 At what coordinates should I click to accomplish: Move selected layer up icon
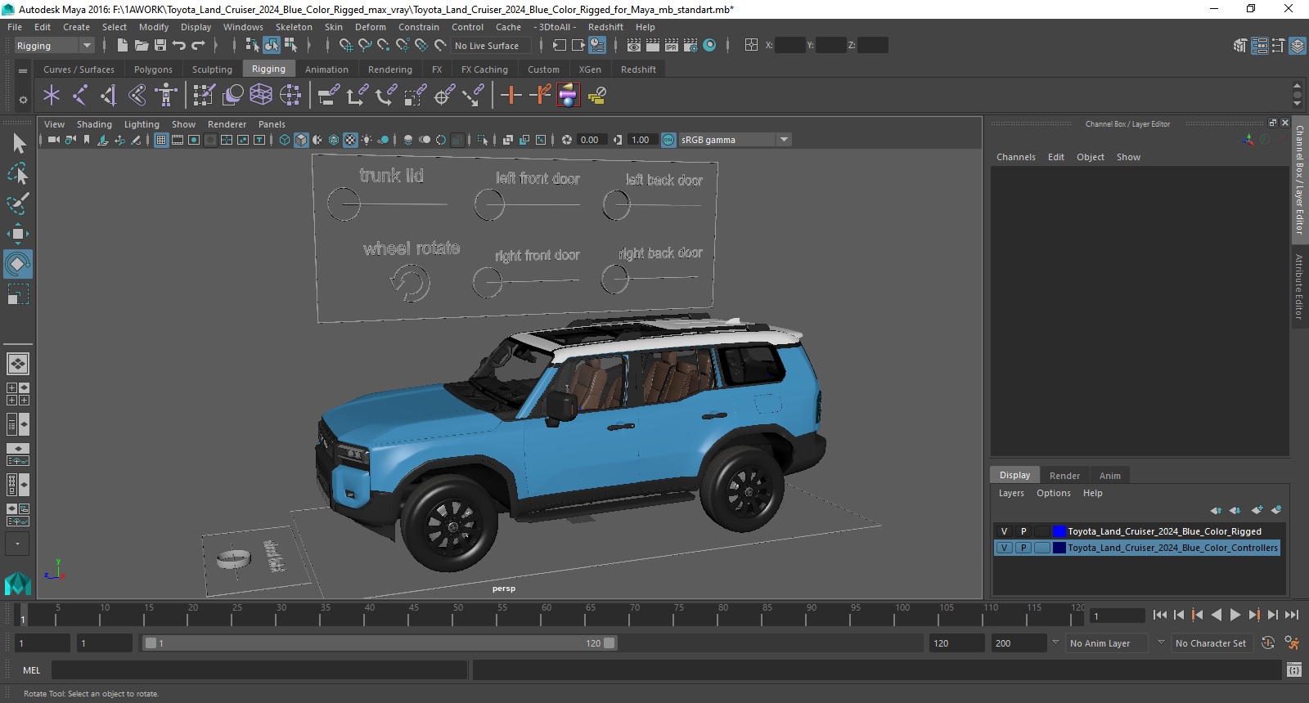[x=1217, y=510]
